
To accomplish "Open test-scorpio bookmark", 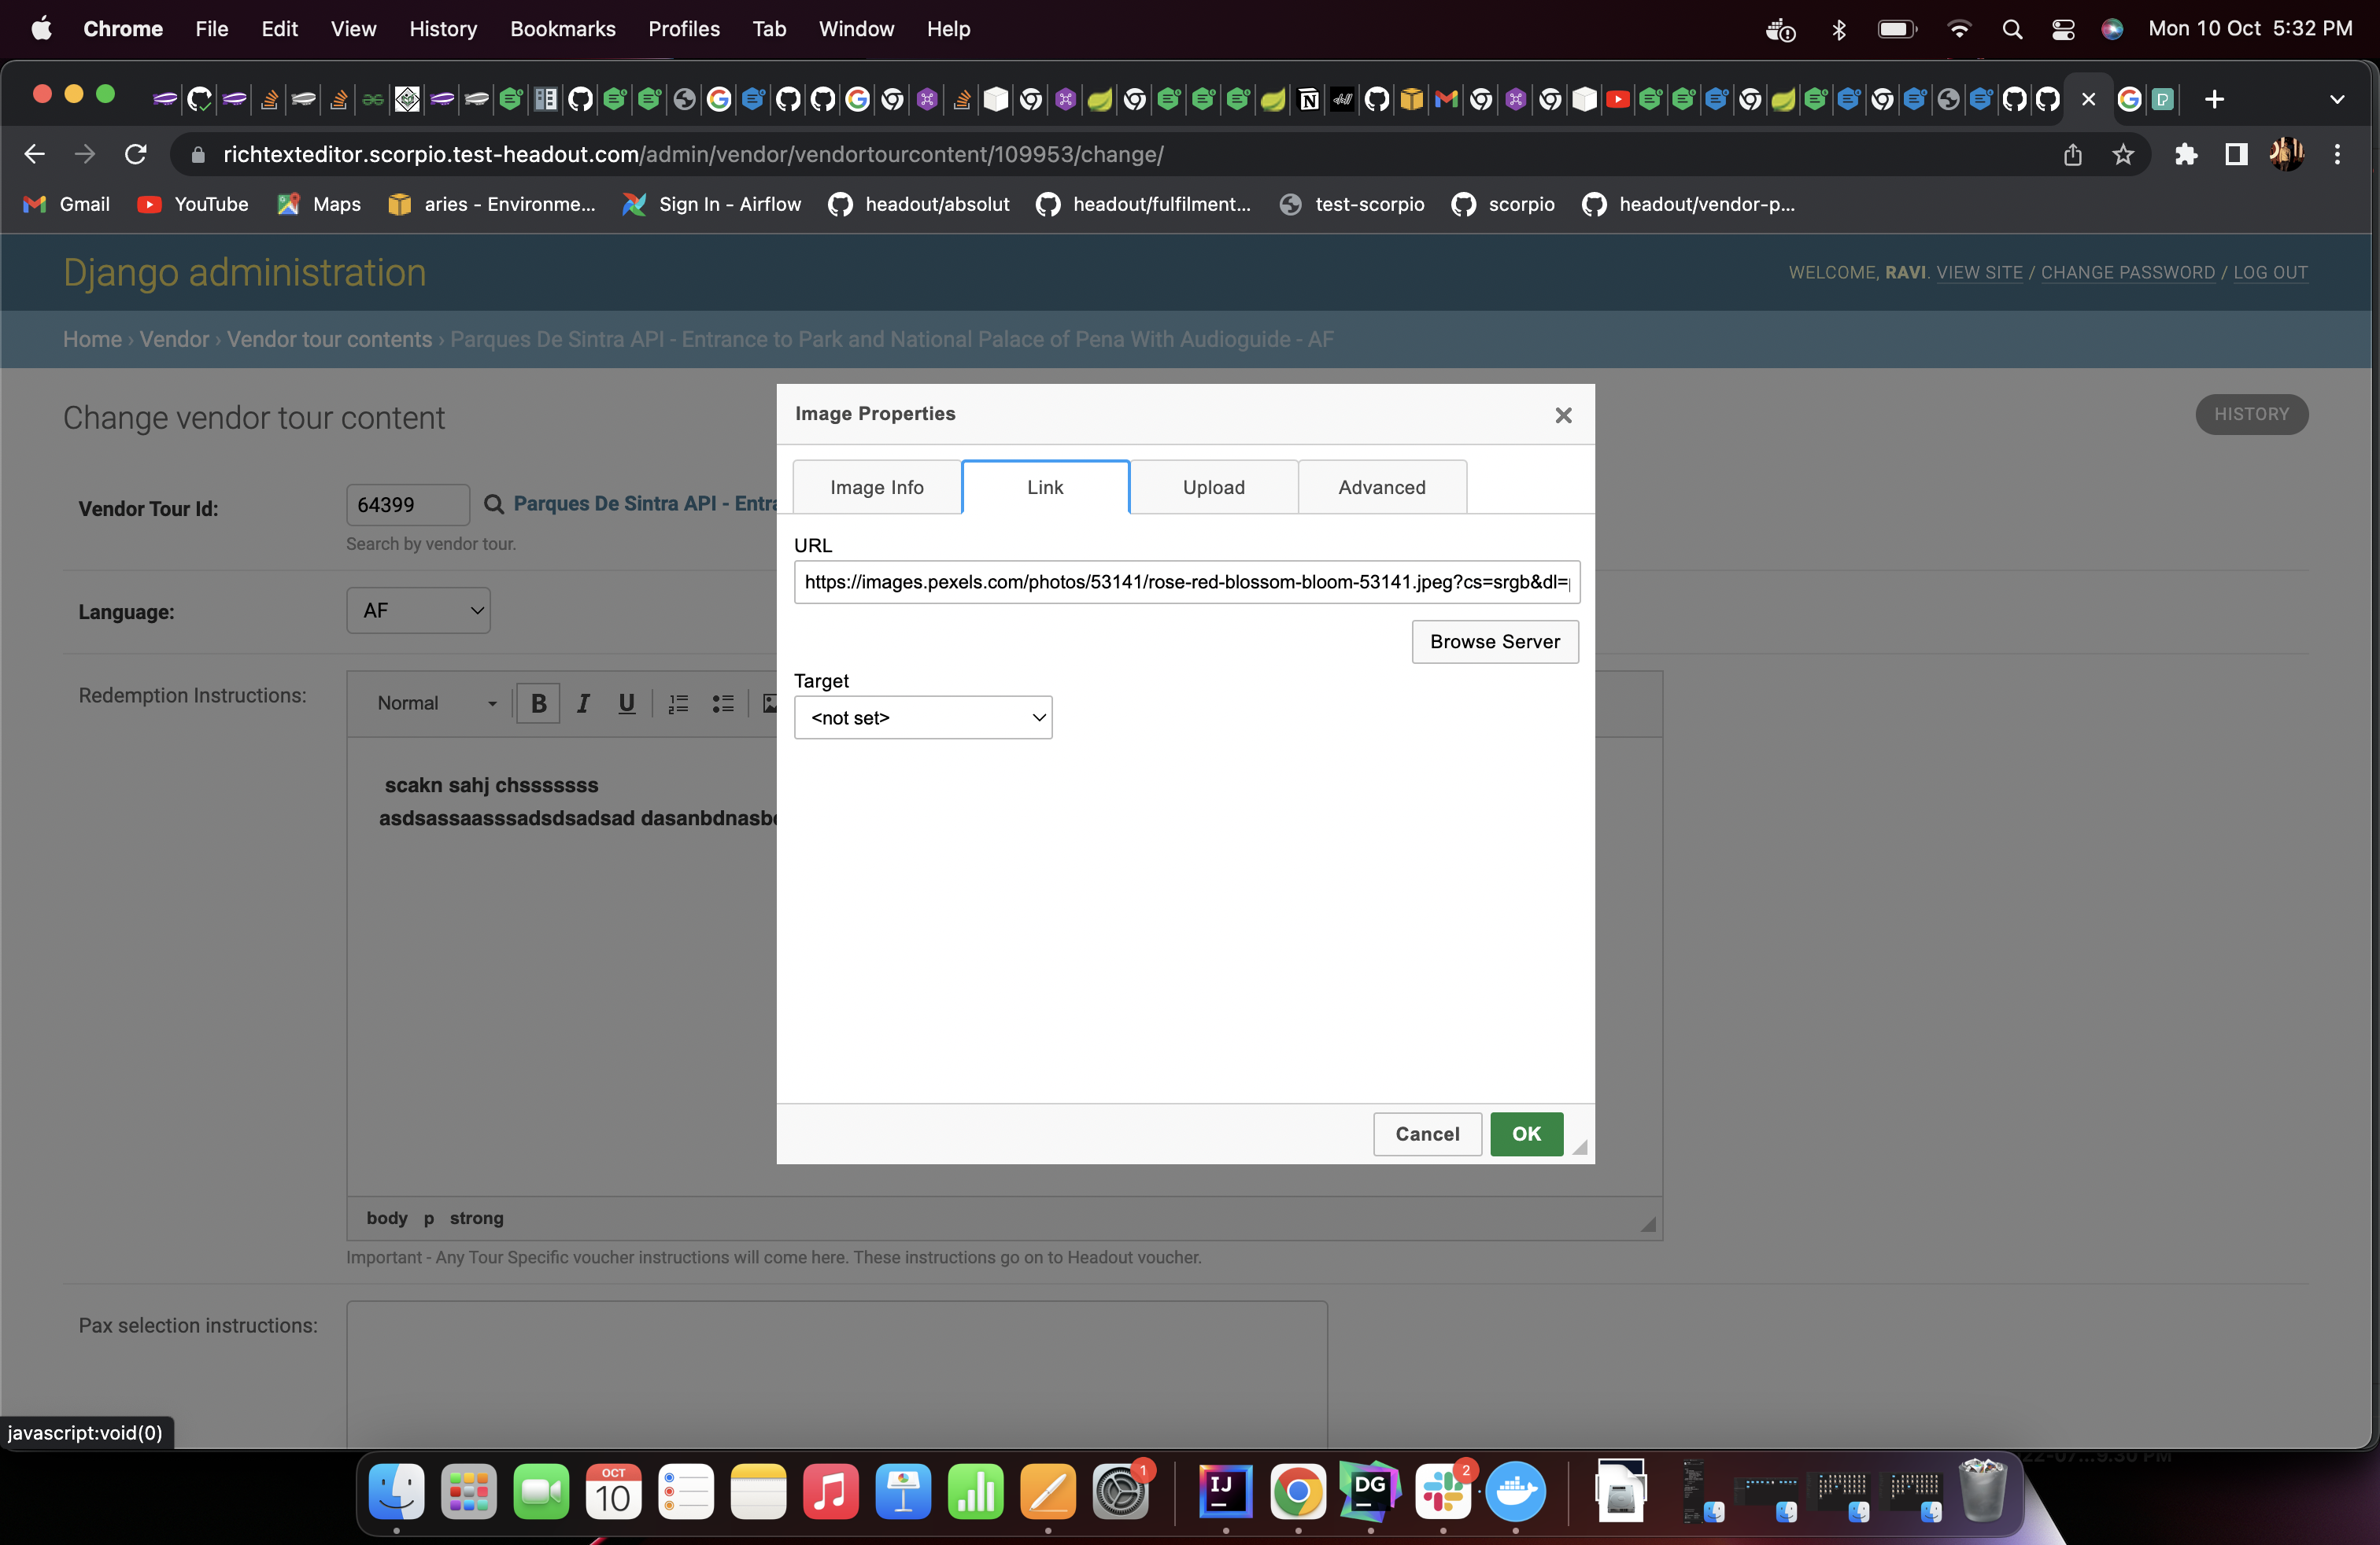I will tap(1352, 204).
